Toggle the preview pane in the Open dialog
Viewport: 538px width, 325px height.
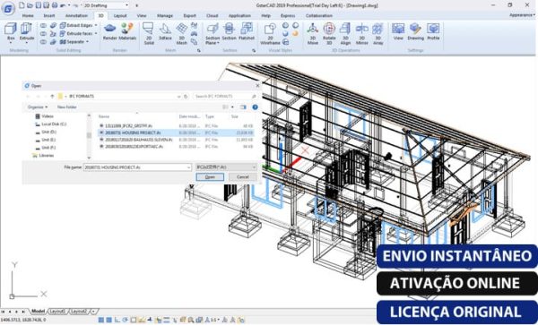[x=243, y=107]
